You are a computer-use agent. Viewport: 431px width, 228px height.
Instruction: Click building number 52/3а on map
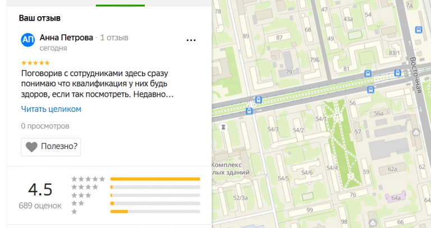tap(240, 198)
